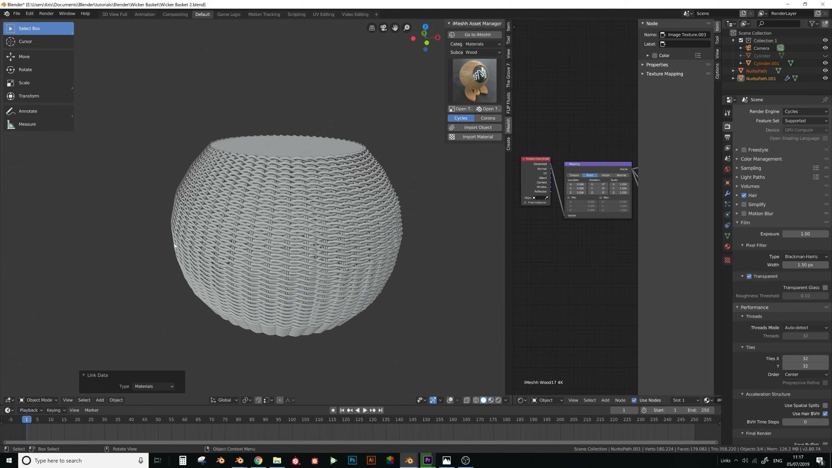Image resolution: width=832 pixels, height=468 pixels.
Task: Switch to the UV Editing workspace tab
Action: (x=323, y=14)
